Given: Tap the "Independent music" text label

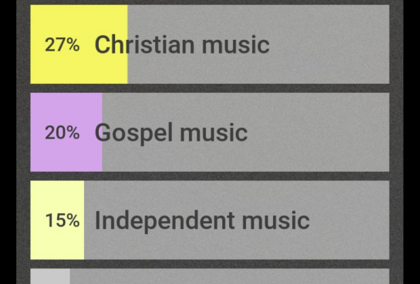Looking at the screenshot, I should [x=202, y=221].
